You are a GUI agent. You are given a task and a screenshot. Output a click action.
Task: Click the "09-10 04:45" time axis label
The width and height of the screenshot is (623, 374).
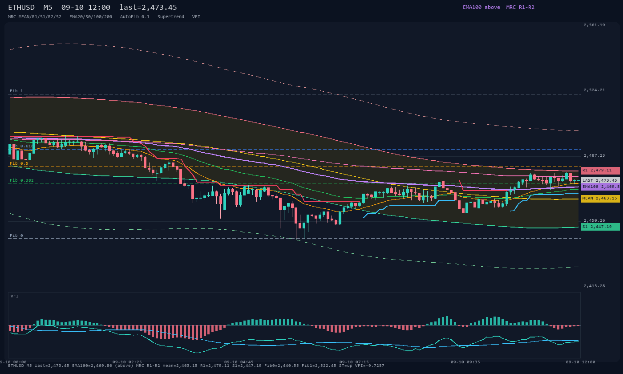[239, 362]
